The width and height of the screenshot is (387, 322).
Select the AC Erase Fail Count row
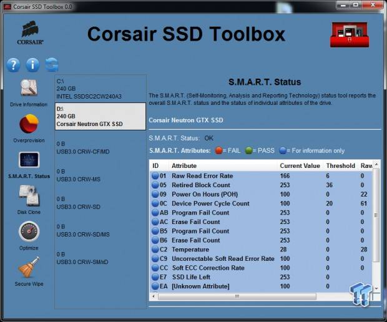[x=261, y=222]
